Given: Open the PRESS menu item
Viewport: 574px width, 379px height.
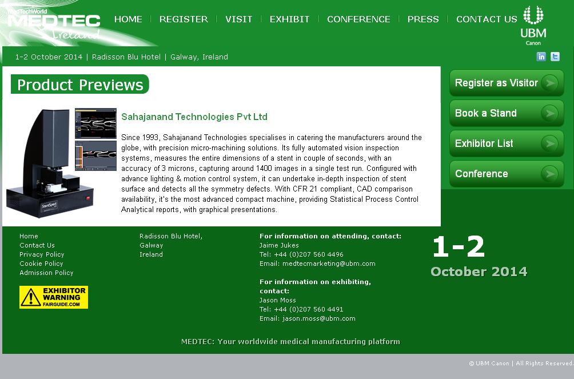Looking at the screenshot, I should tap(423, 19).
